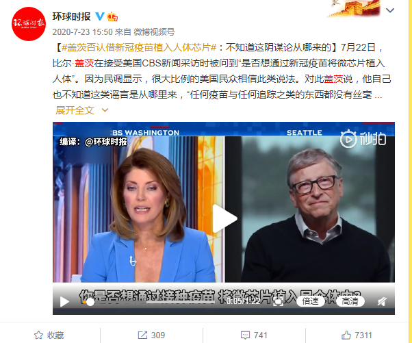Toggle the video mute speaker icon
Image resolution: width=412 pixels, height=343 pixels.
tap(382, 301)
